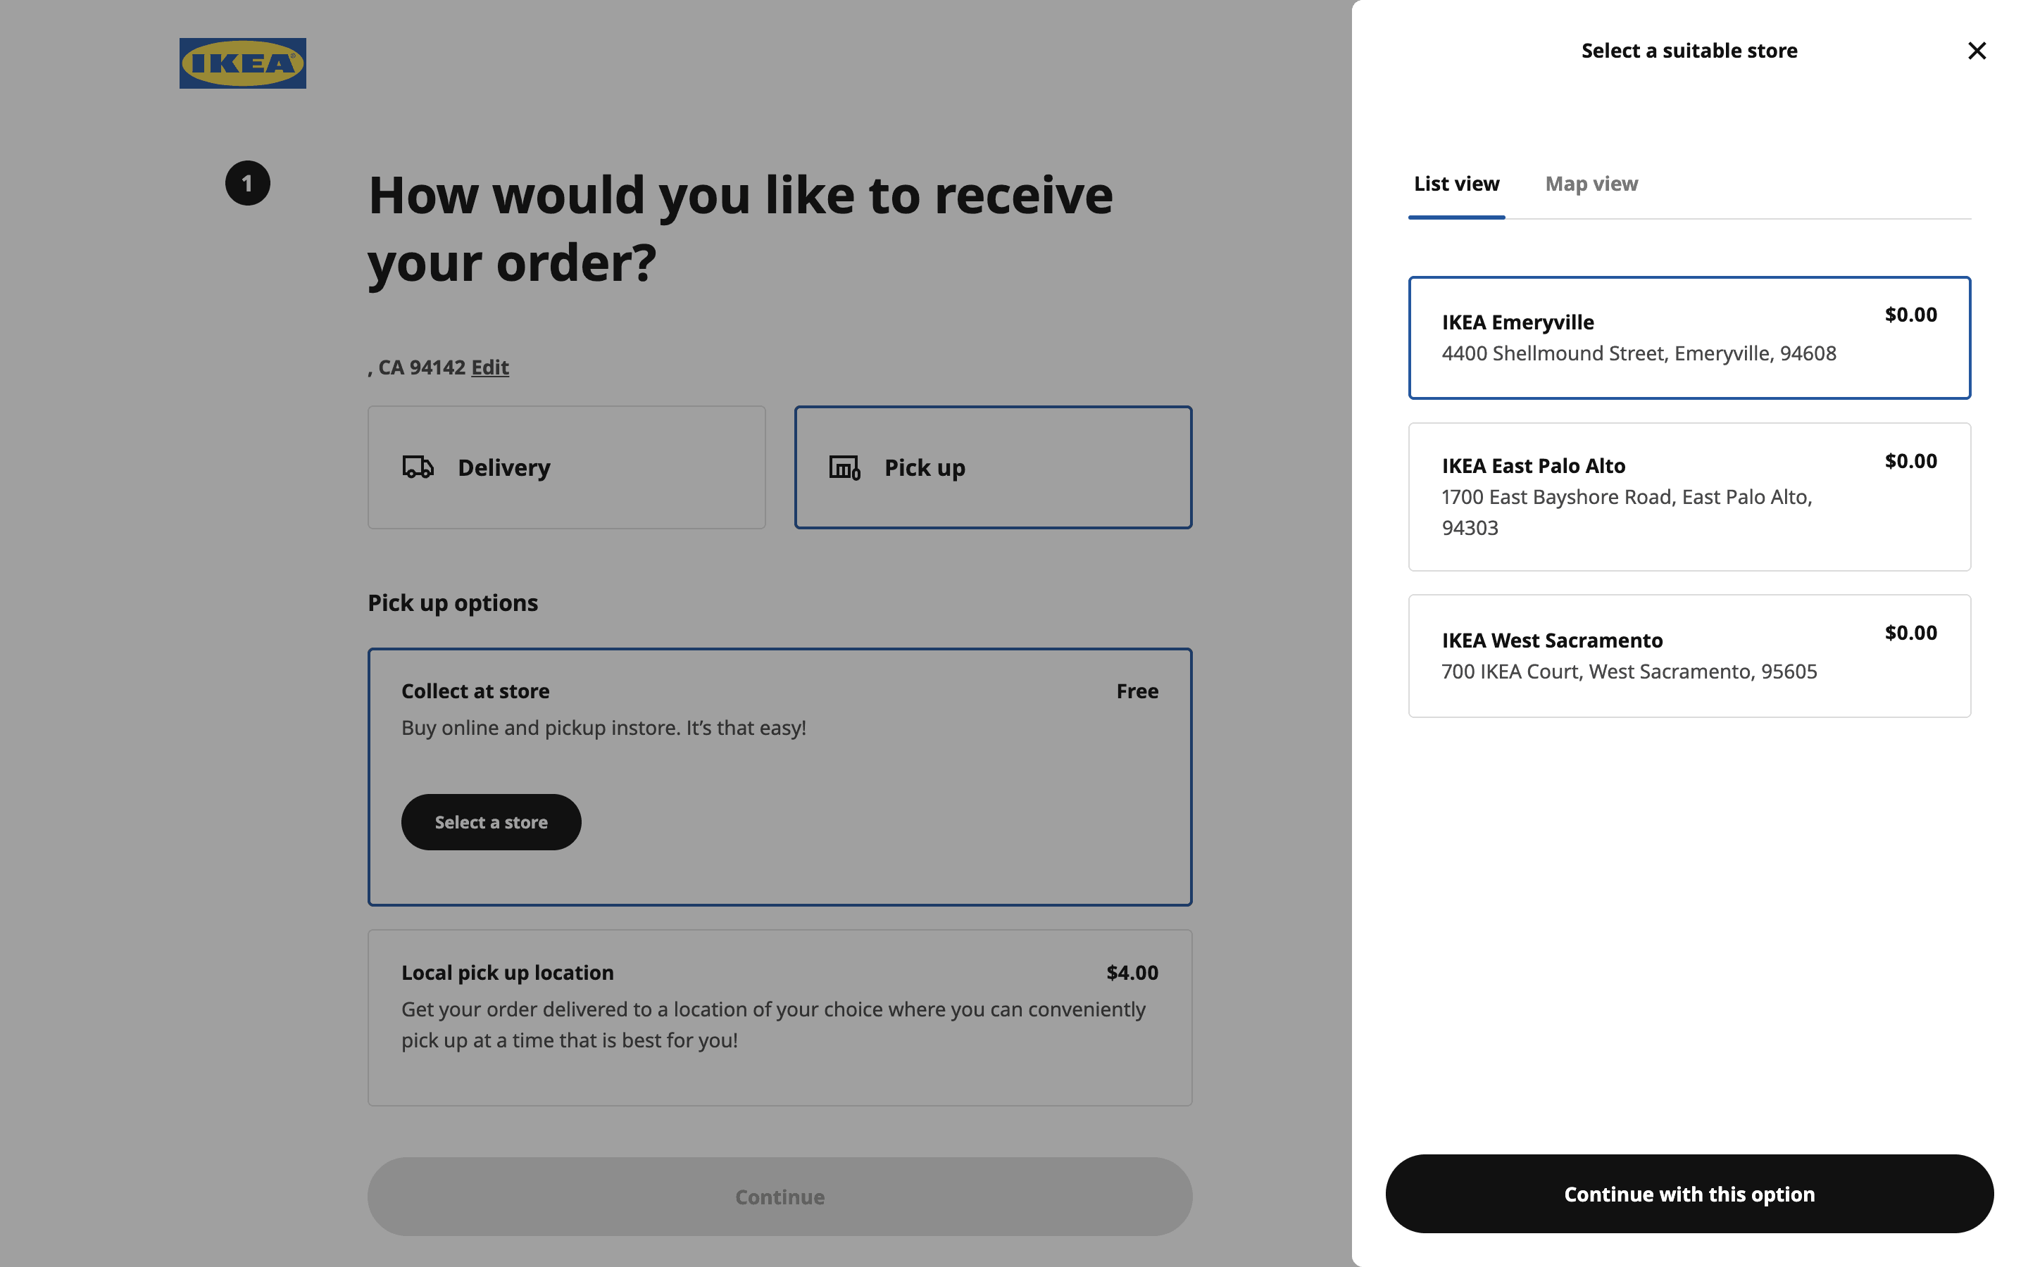Choose the IKEA East Palo Alto store

[x=1688, y=496]
